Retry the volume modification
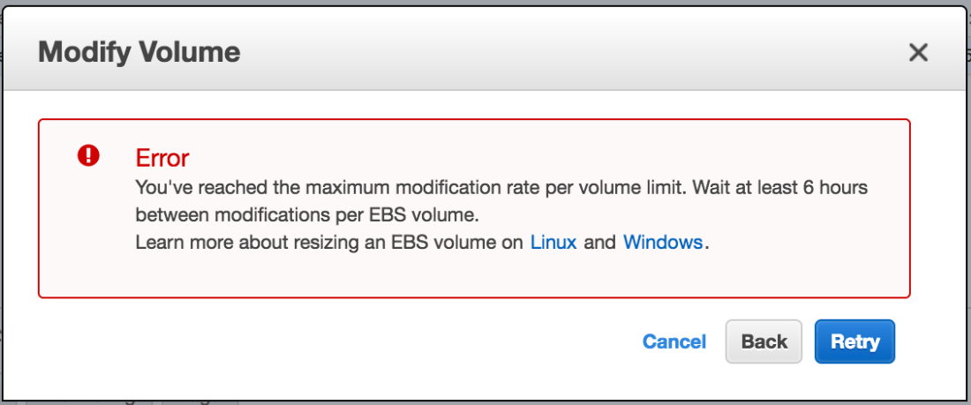This screenshot has width=971, height=405. point(854,341)
